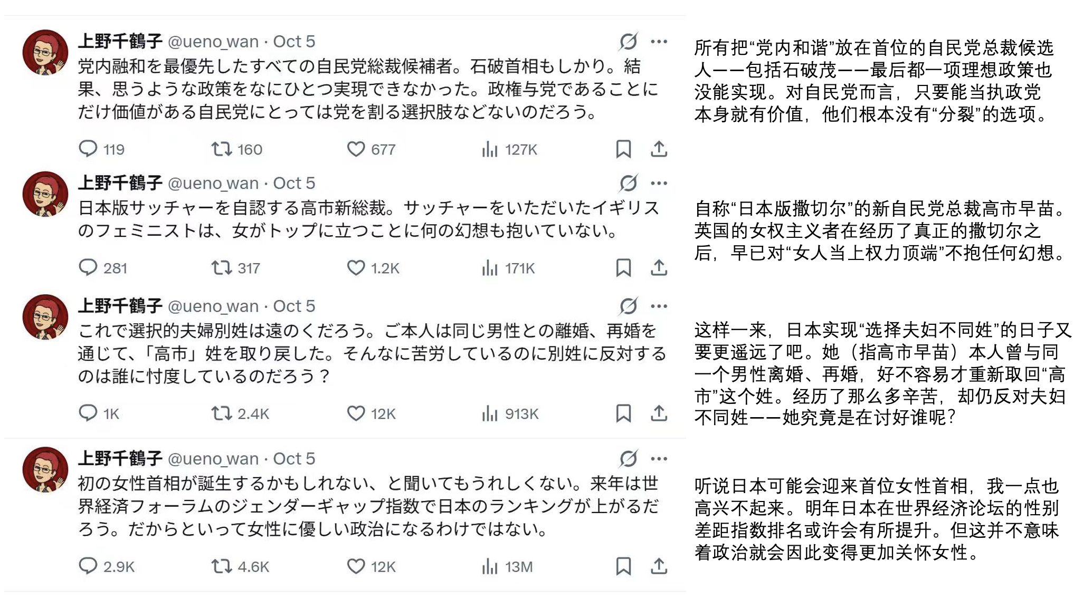Share the first tweet by 上野千鶴子
This screenshot has height=598, width=1083.
pos(659,149)
